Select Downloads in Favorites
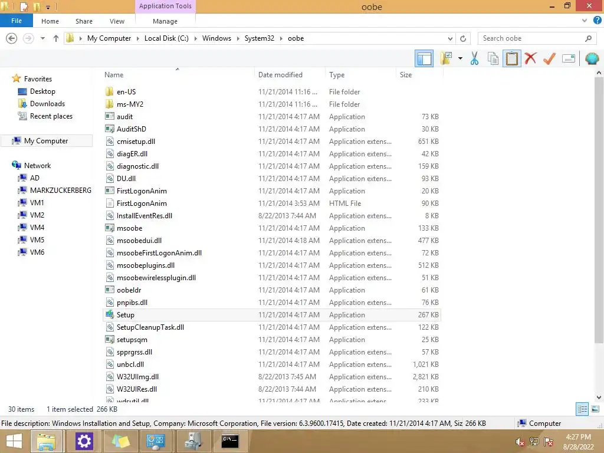604x453 pixels. click(x=47, y=104)
